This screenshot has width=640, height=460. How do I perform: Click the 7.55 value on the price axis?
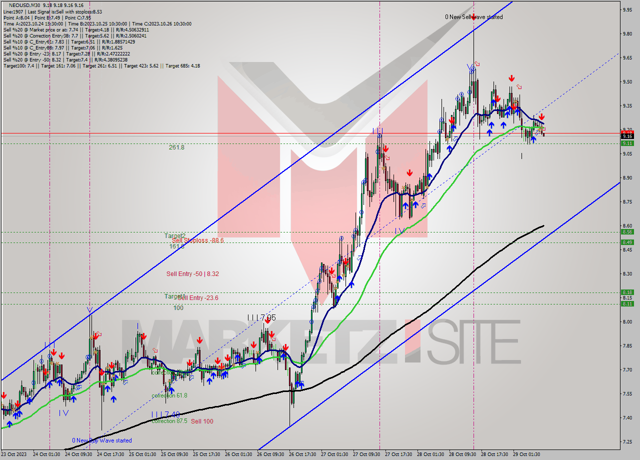pos(627,393)
